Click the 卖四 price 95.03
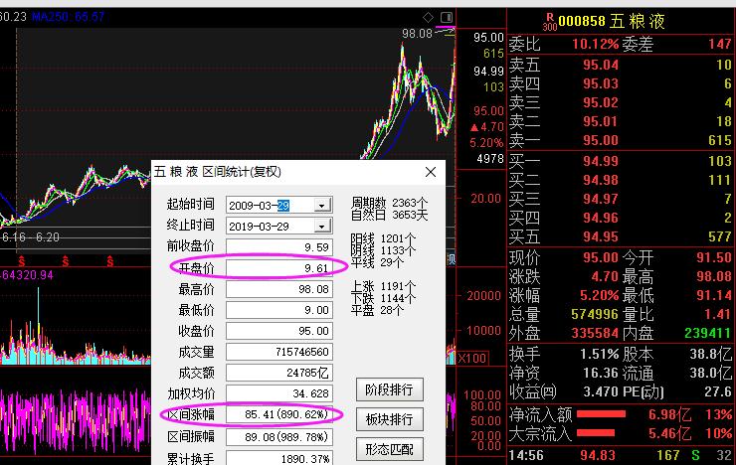This screenshot has width=736, height=465. [601, 83]
